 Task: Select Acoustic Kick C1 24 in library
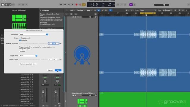(x=27, y=94)
